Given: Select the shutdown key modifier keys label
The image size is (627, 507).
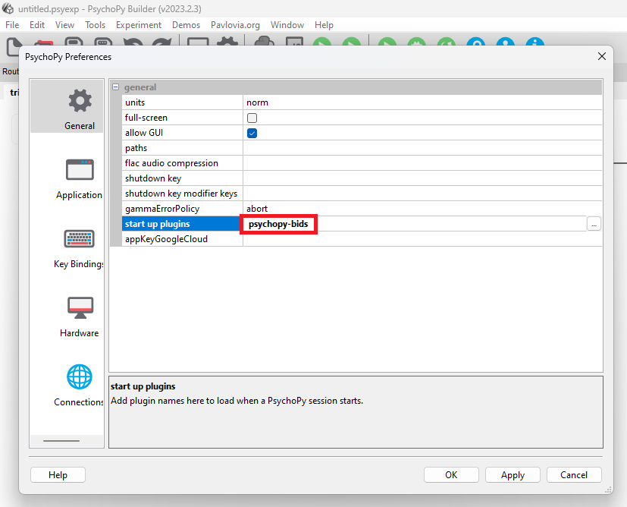Looking at the screenshot, I should 182,194.
